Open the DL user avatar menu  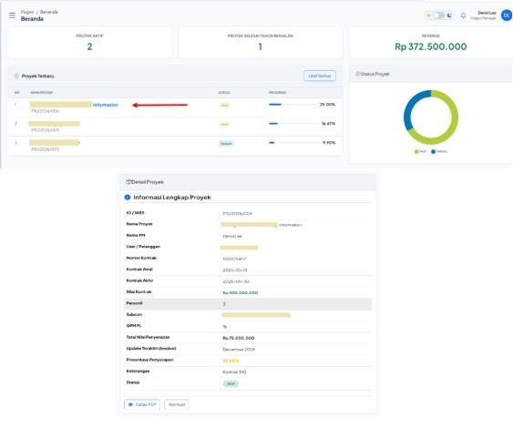coord(507,15)
